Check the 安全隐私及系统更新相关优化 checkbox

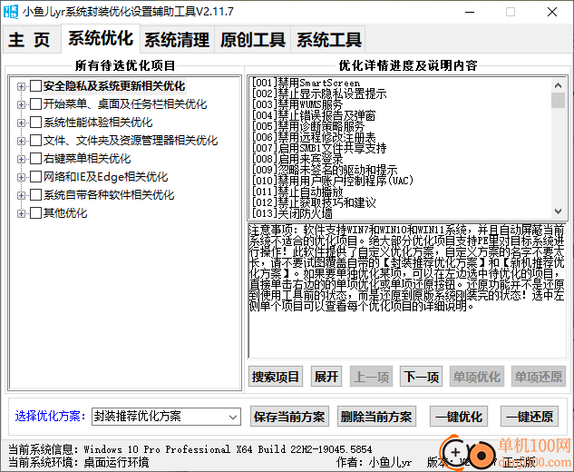coord(35,86)
